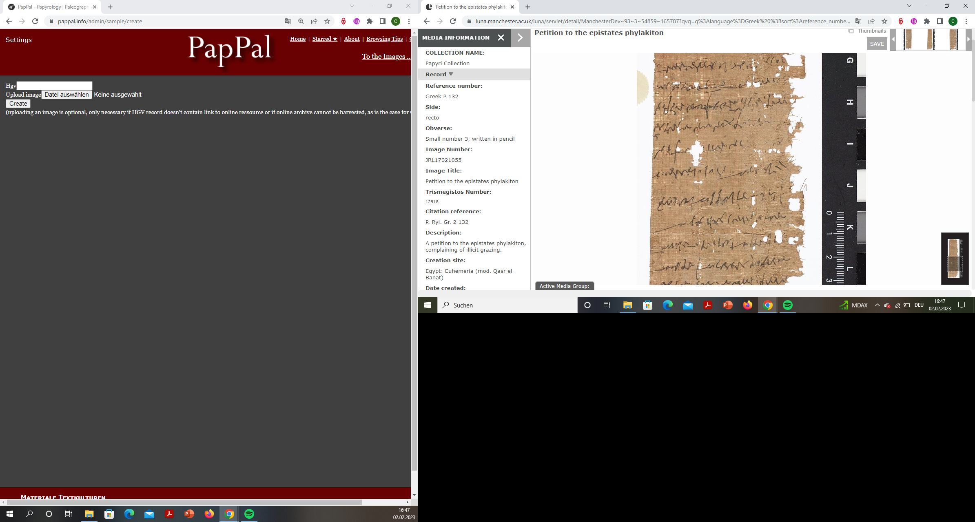This screenshot has height=522, width=975.
Task: Open the side panel icon in the Luna window
Action: [940, 21]
